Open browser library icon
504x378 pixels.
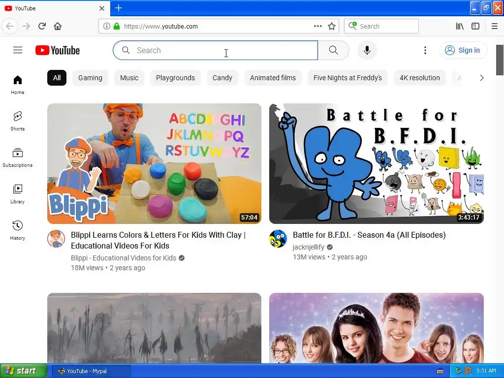(460, 26)
